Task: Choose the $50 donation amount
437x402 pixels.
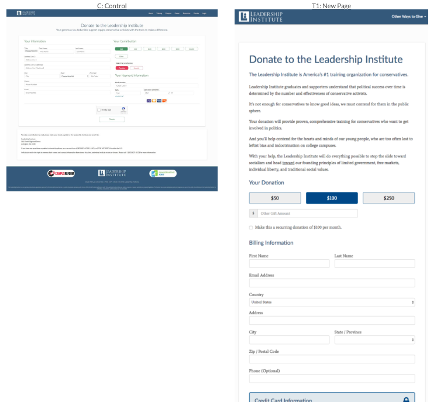Action: tap(275, 198)
